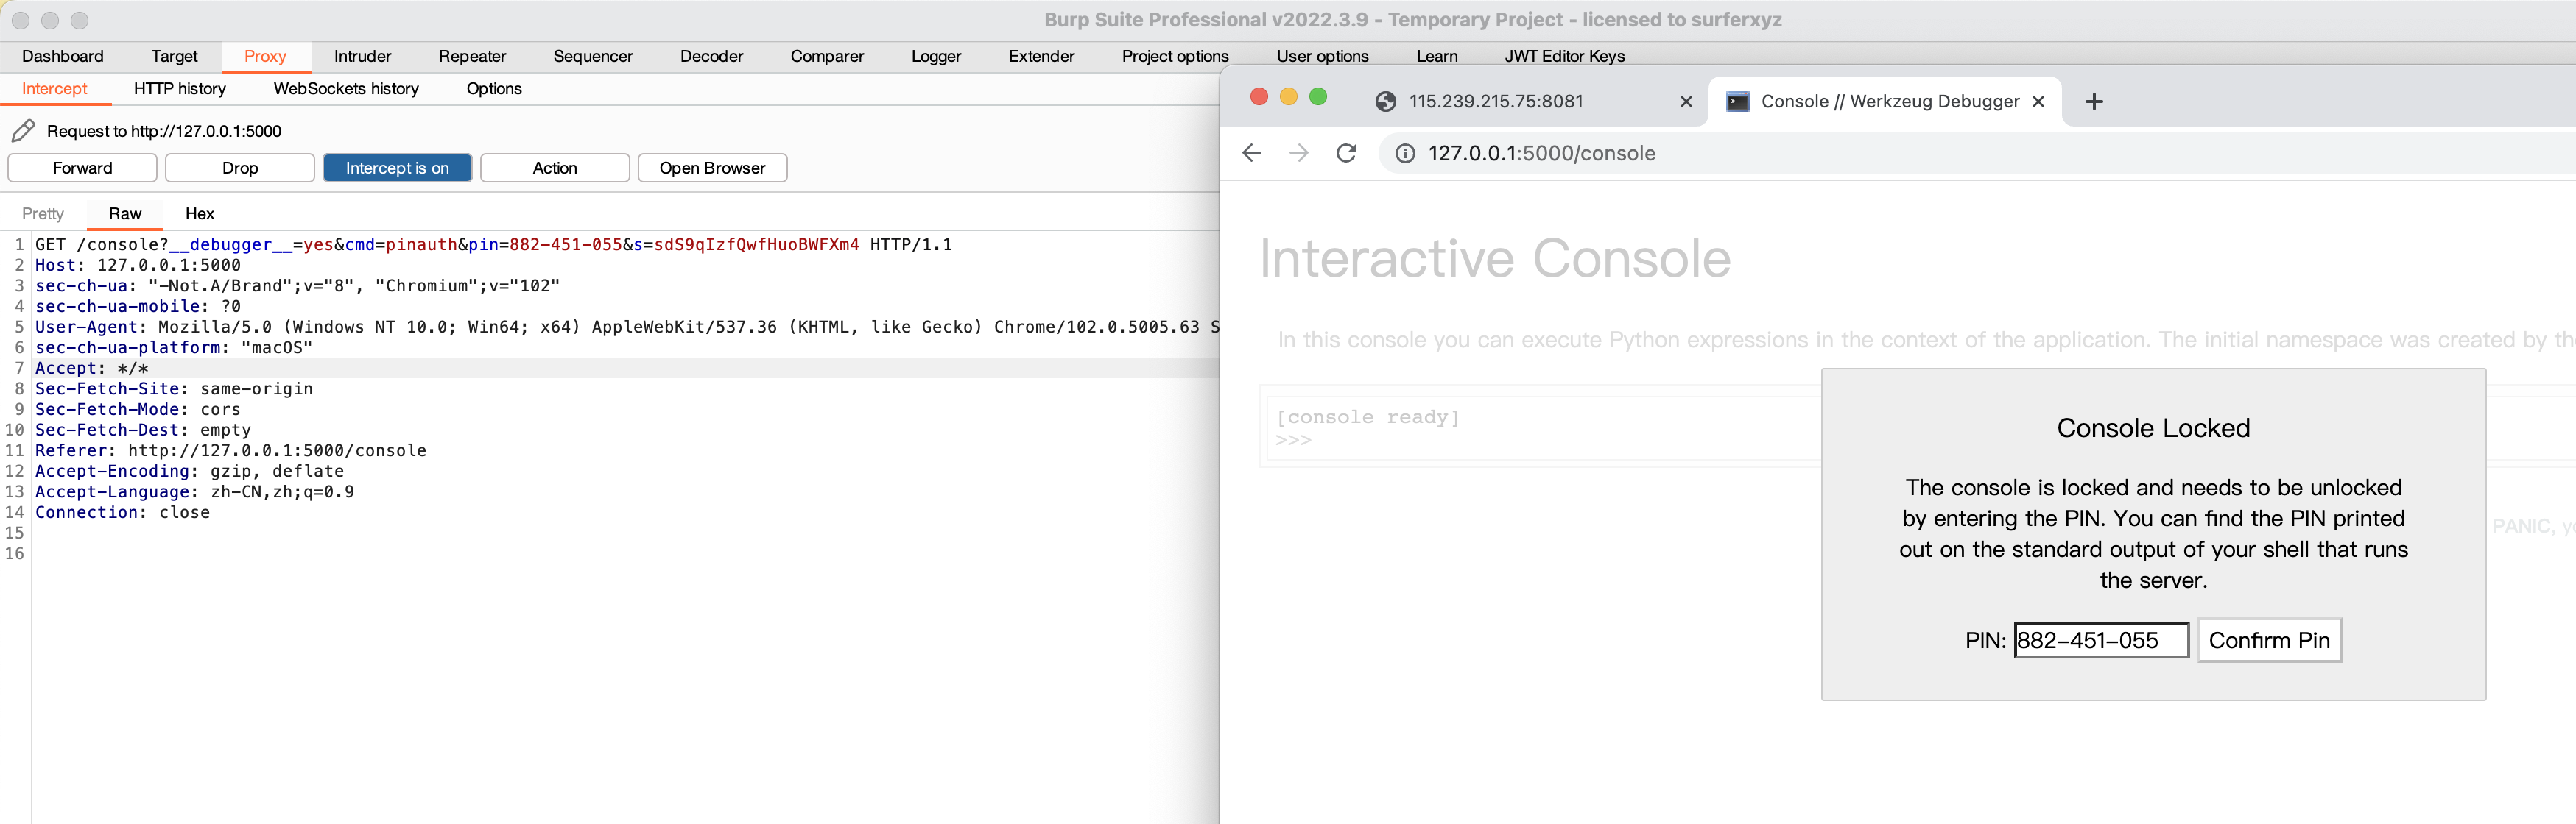
Task: Select the Pretty view tab
Action: [x=43, y=214]
